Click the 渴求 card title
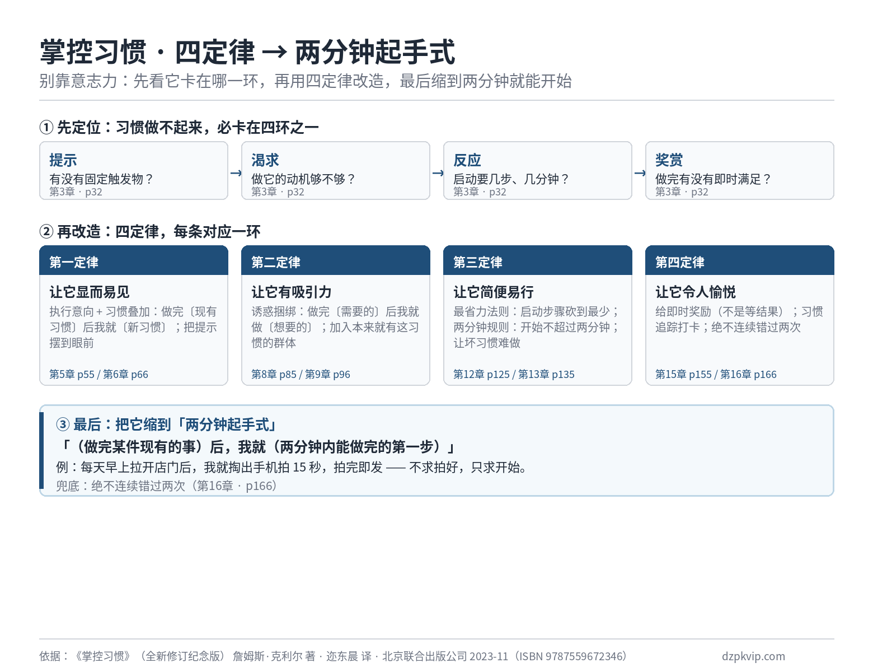This screenshot has height=672, width=873. (x=265, y=160)
